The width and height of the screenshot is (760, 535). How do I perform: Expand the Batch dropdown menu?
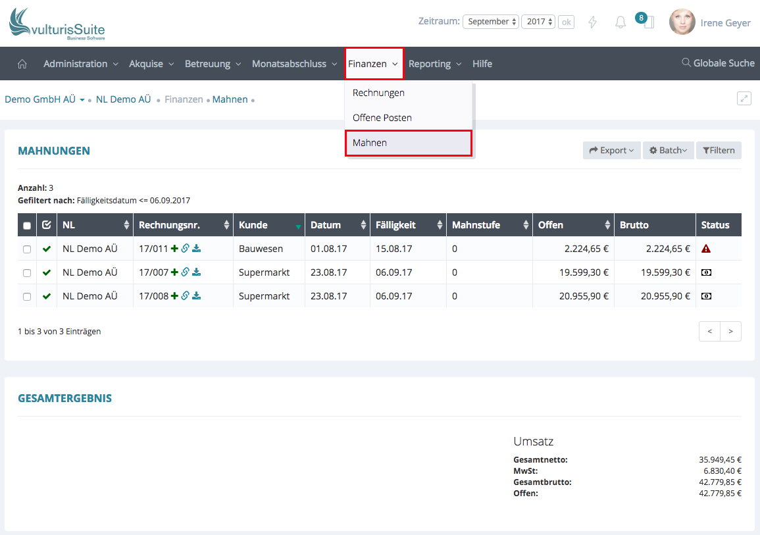[668, 151]
